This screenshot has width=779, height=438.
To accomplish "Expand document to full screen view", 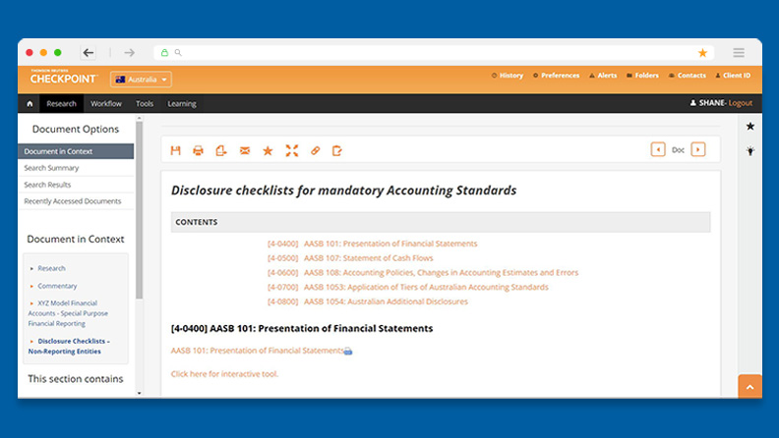I will (291, 150).
